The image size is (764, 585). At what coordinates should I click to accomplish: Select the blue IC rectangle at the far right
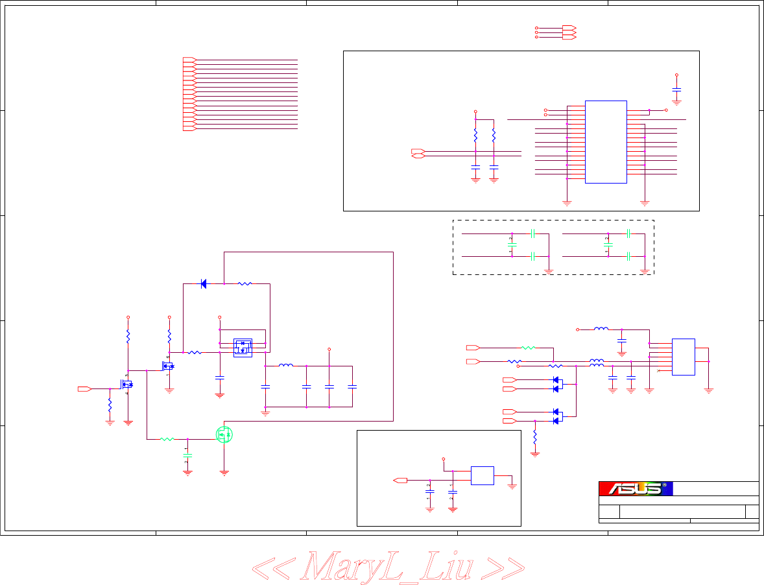(683, 357)
